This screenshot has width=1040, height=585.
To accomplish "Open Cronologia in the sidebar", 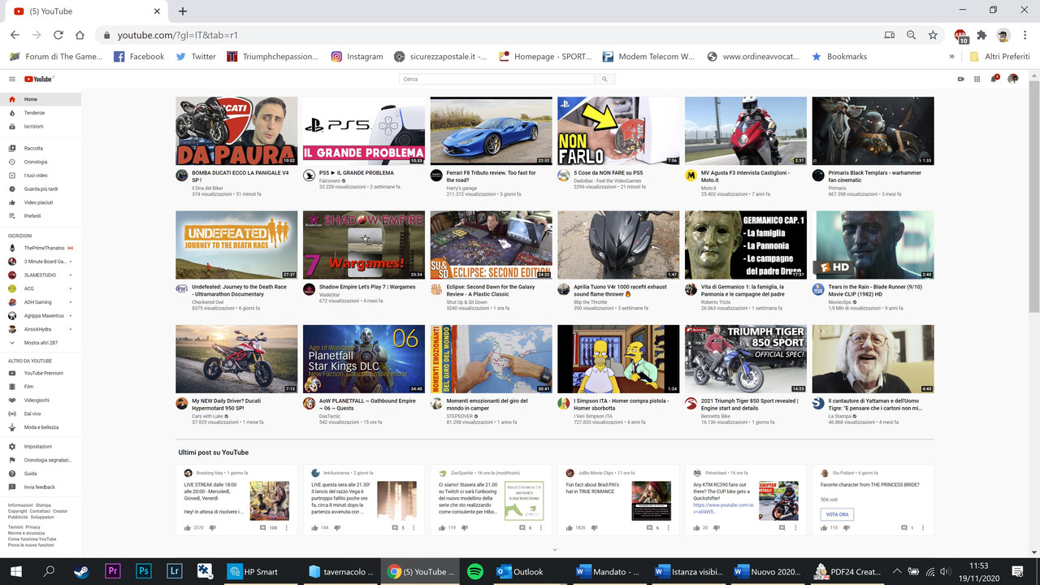I will (x=41, y=162).
